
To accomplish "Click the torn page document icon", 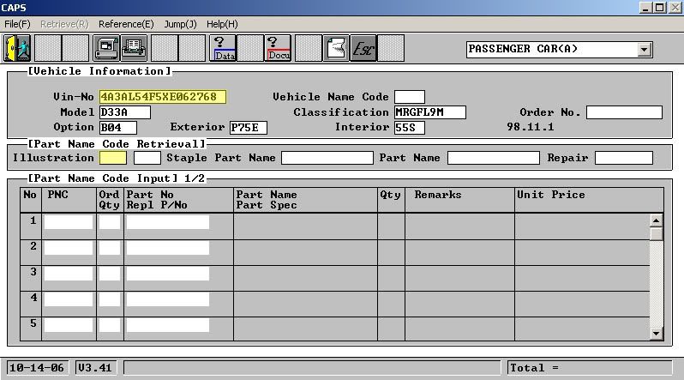I will (x=337, y=47).
